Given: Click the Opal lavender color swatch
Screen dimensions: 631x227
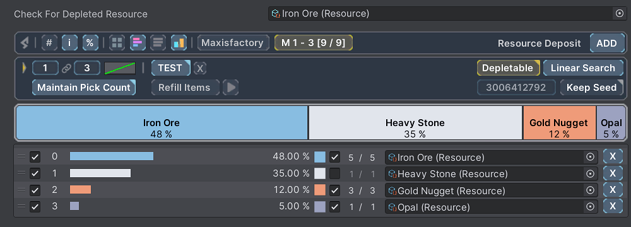Looking at the screenshot, I should coord(319,206).
